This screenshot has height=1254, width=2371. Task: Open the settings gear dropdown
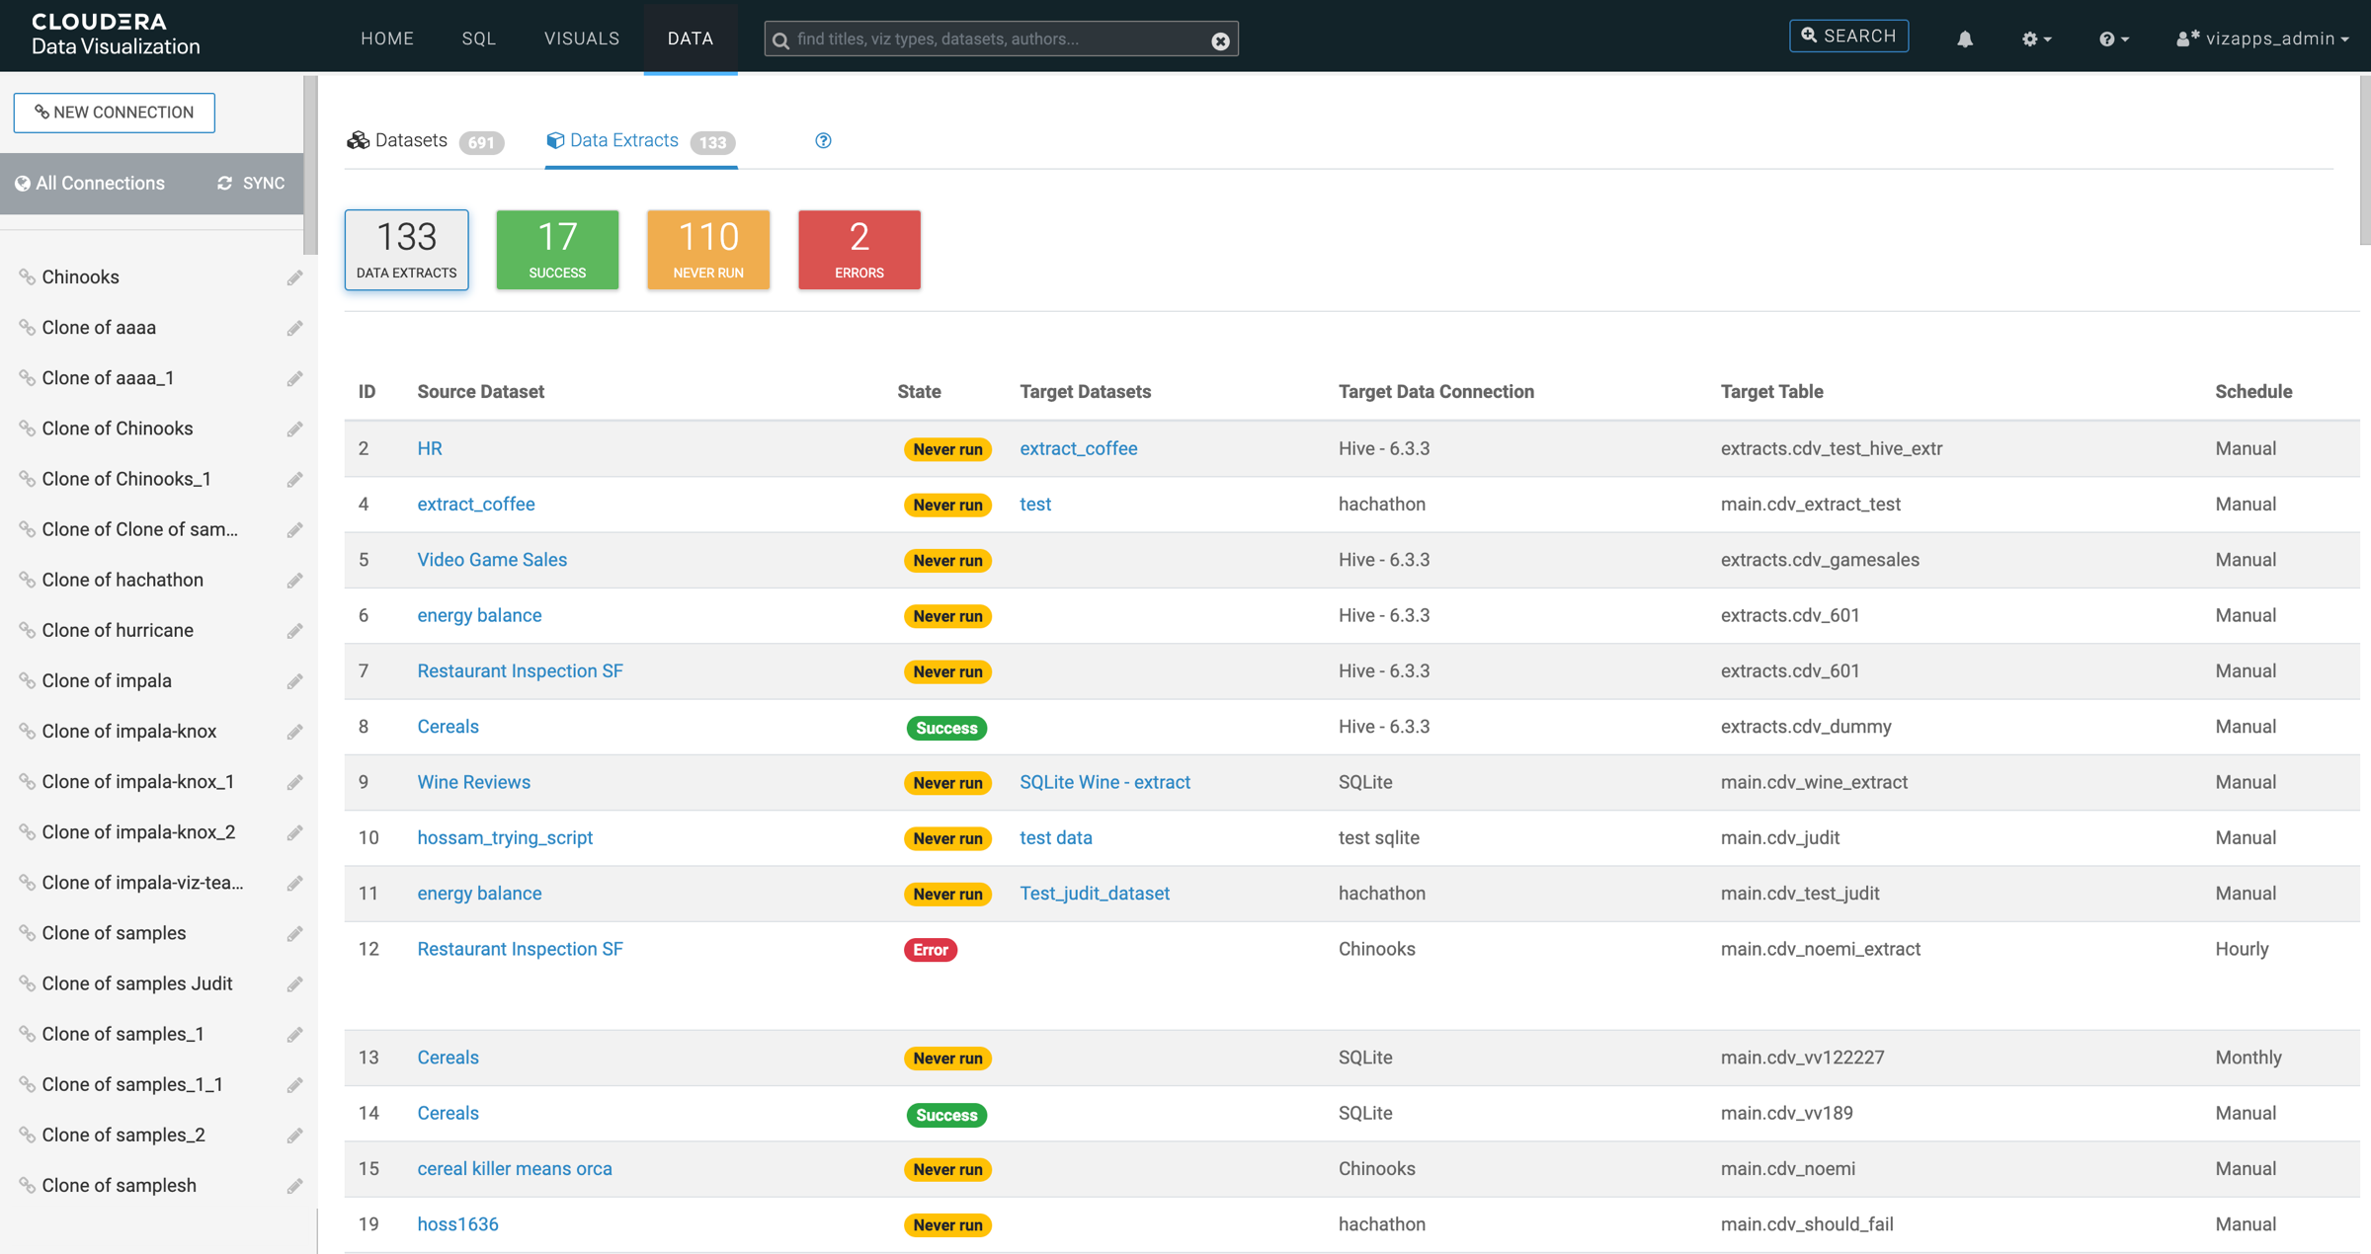click(x=2035, y=39)
